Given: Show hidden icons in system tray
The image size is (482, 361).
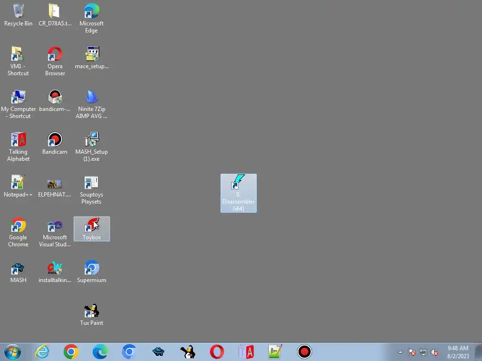Looking at the screenshot, I should [400, 352].
